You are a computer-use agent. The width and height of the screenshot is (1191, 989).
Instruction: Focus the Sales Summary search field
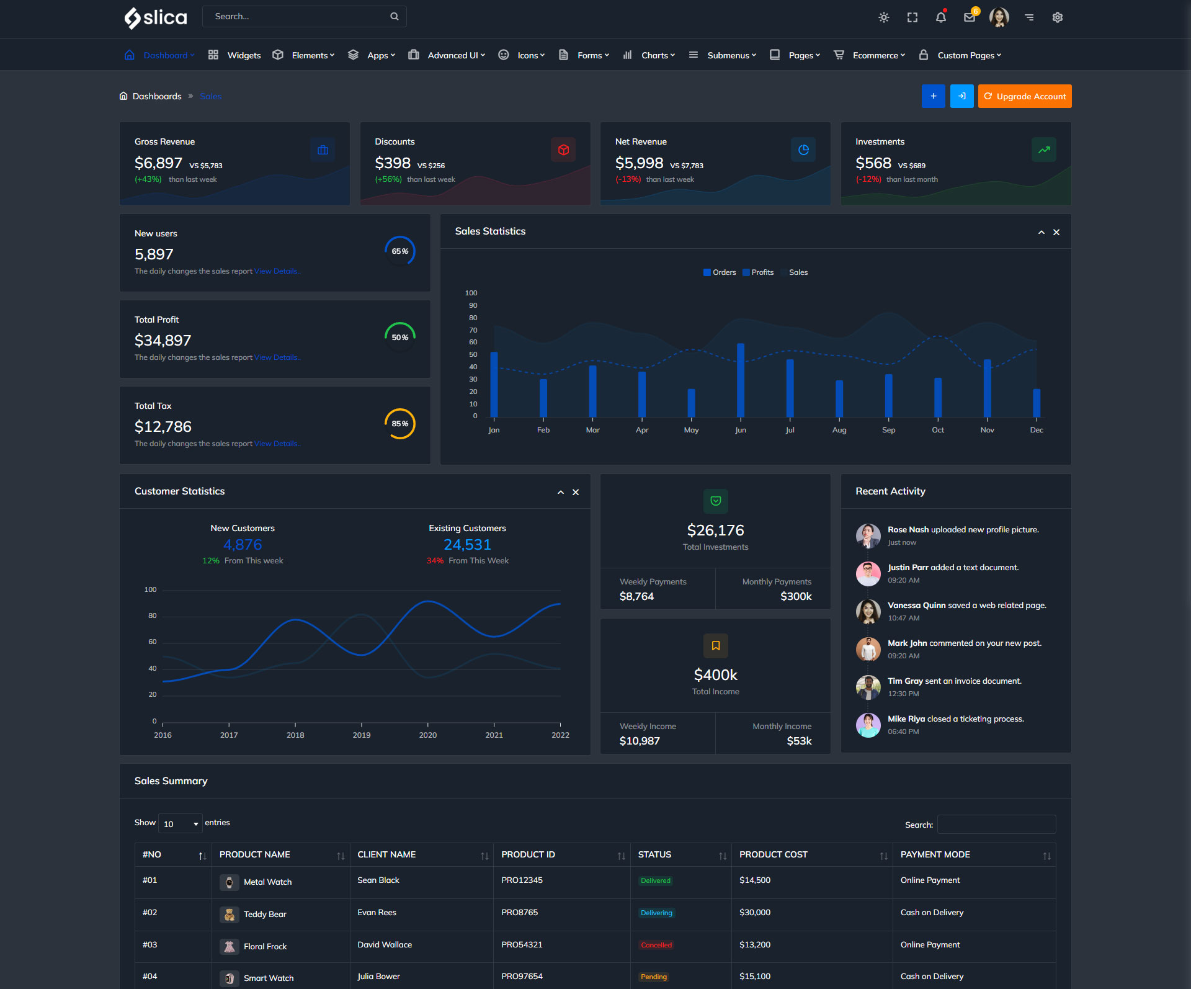coord(996,825)
